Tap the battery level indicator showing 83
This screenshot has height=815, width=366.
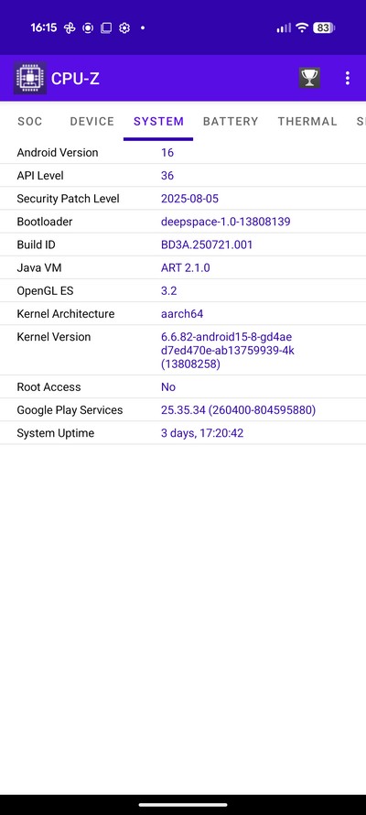(x=323, y=27)
